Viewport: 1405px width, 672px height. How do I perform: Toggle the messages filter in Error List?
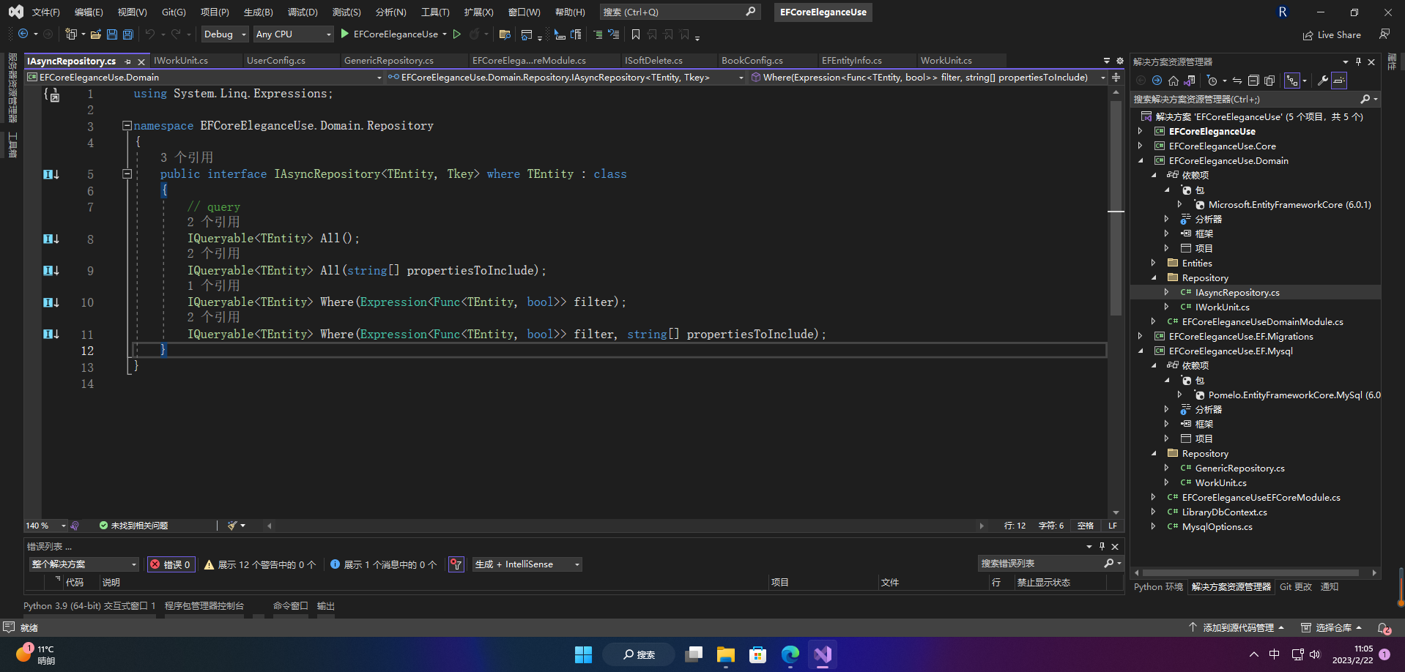pos(383,564)
